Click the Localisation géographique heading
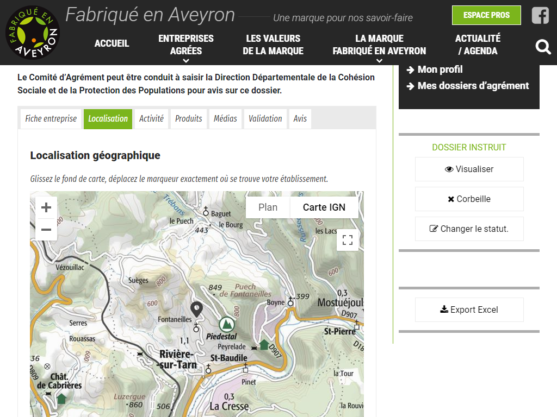This screenshot has width=557, height=417. click(x=95, y=155)
